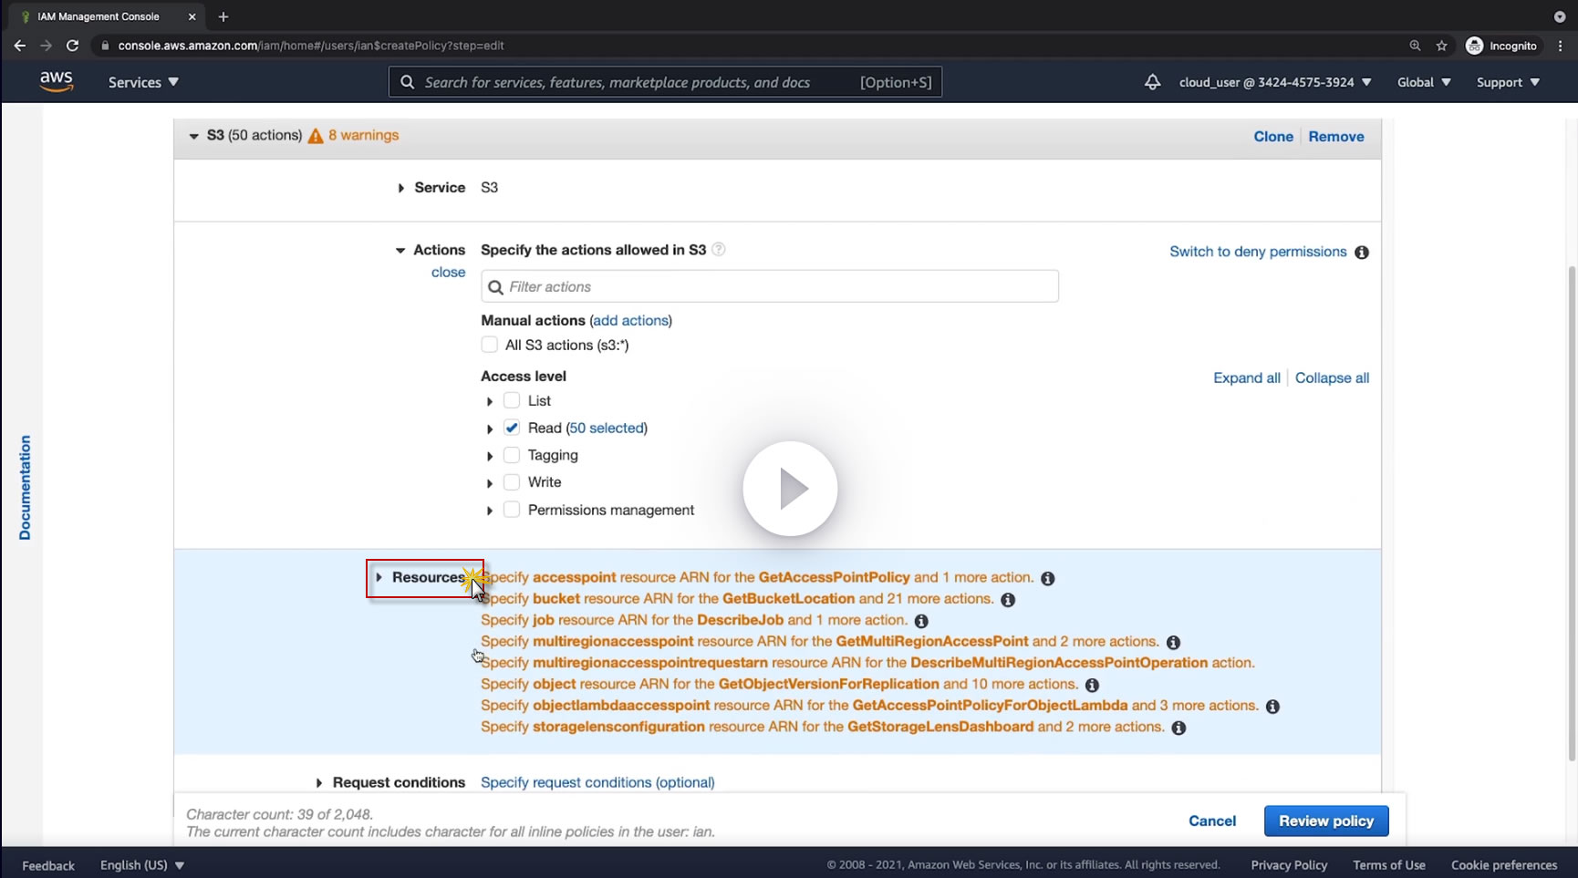
Task: Open the notifications bell icon
Action: tap(1152, 82)
